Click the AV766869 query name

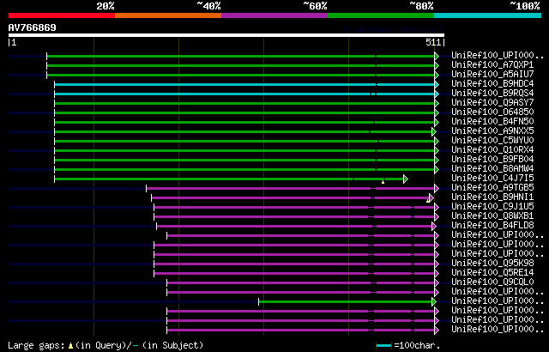coord(33,27)
